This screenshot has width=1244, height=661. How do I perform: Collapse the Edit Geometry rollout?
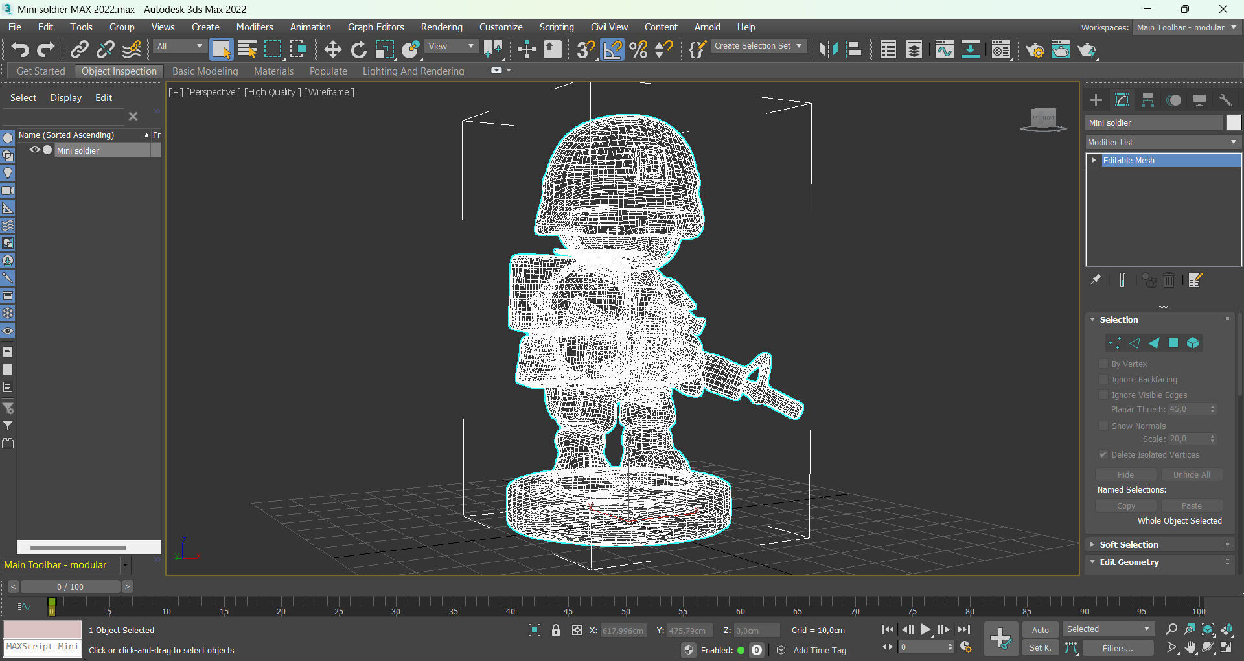tap(1129, 562)
